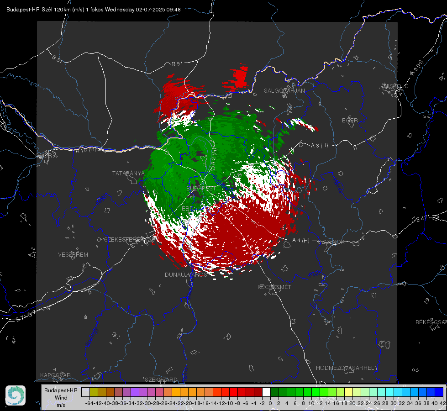Click the 'A 4 (H)' road label

tap(301, 241)
